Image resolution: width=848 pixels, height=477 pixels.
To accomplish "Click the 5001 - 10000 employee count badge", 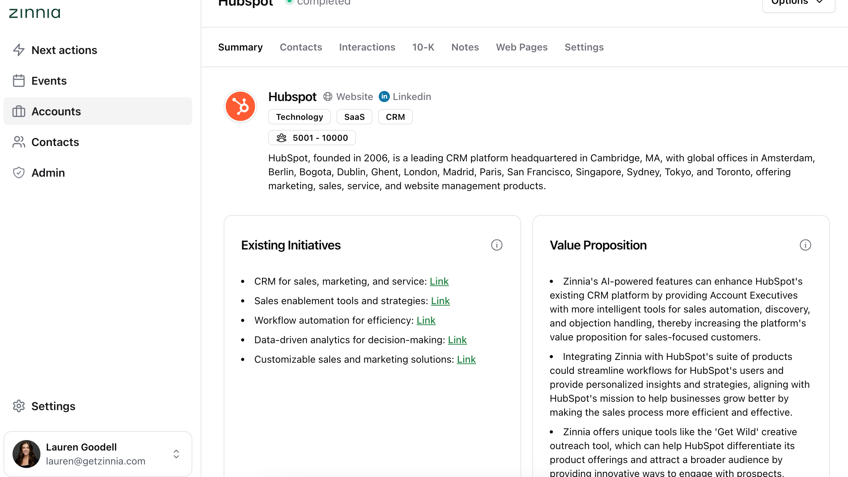I will (312, 138).
